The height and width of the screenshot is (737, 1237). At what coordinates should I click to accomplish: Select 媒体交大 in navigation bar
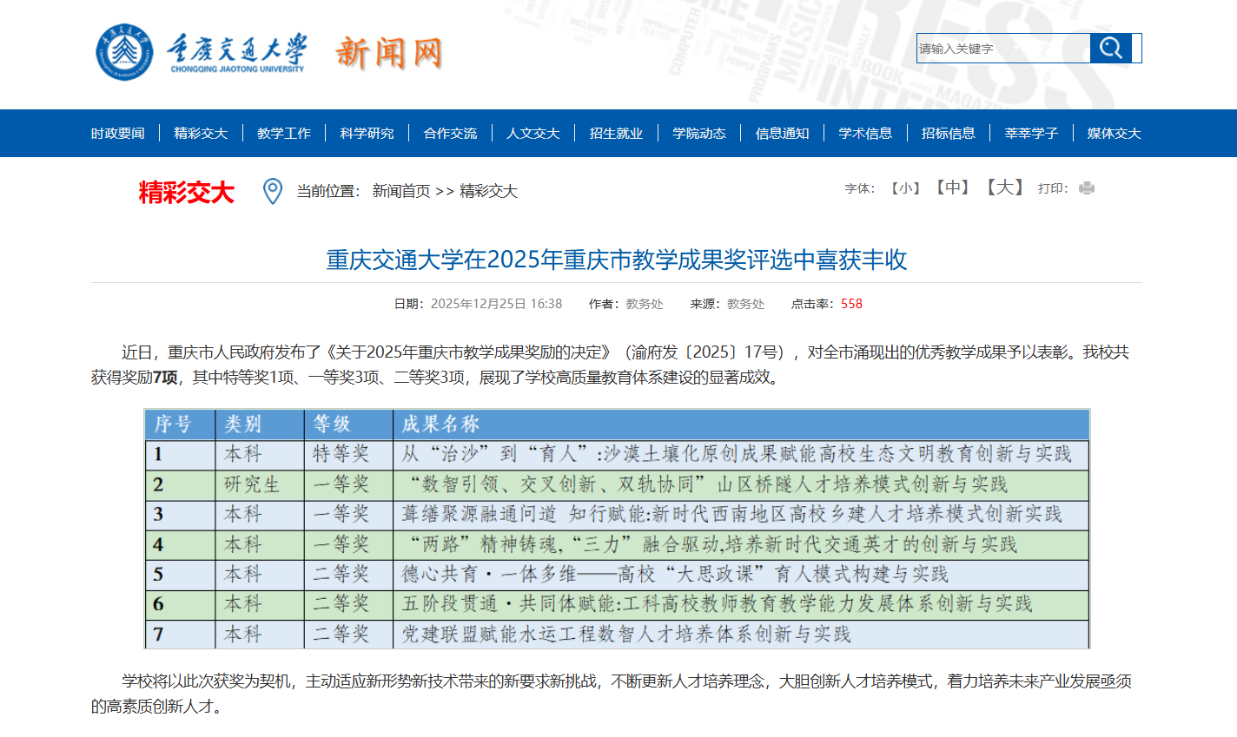click(x=1114, y=133)
